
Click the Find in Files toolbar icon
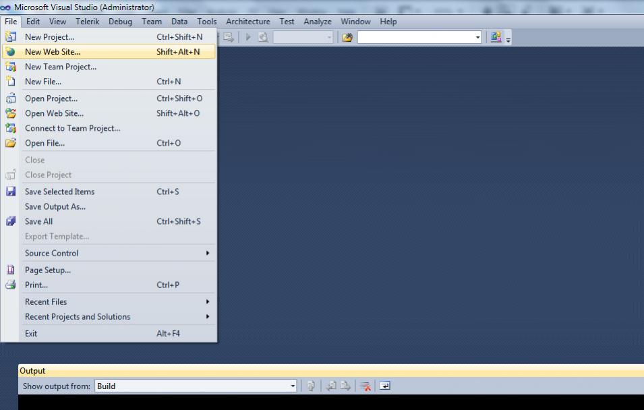(x=347, y=37)
